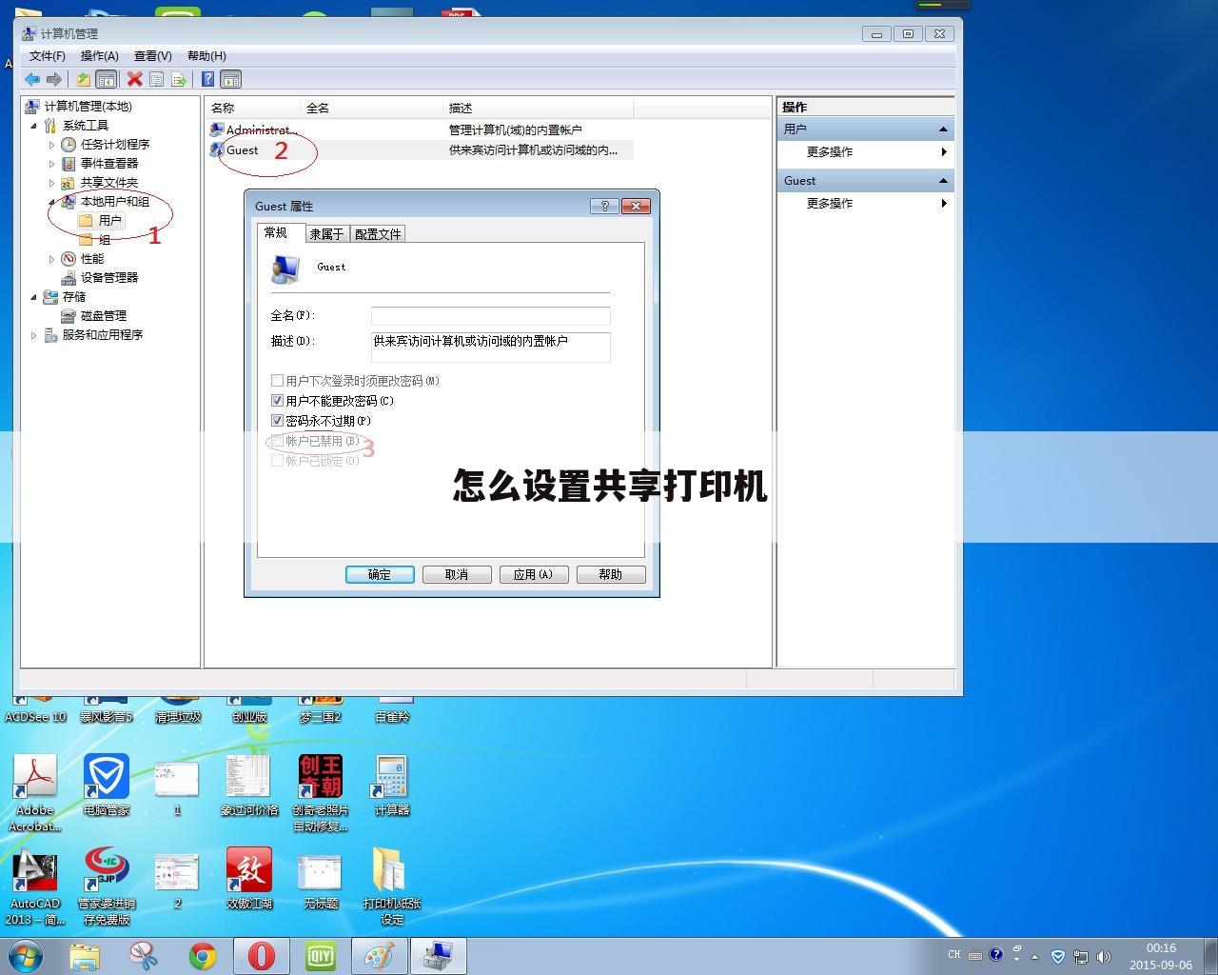Select the red X delete icon in toolbar

tap(134, 79)
